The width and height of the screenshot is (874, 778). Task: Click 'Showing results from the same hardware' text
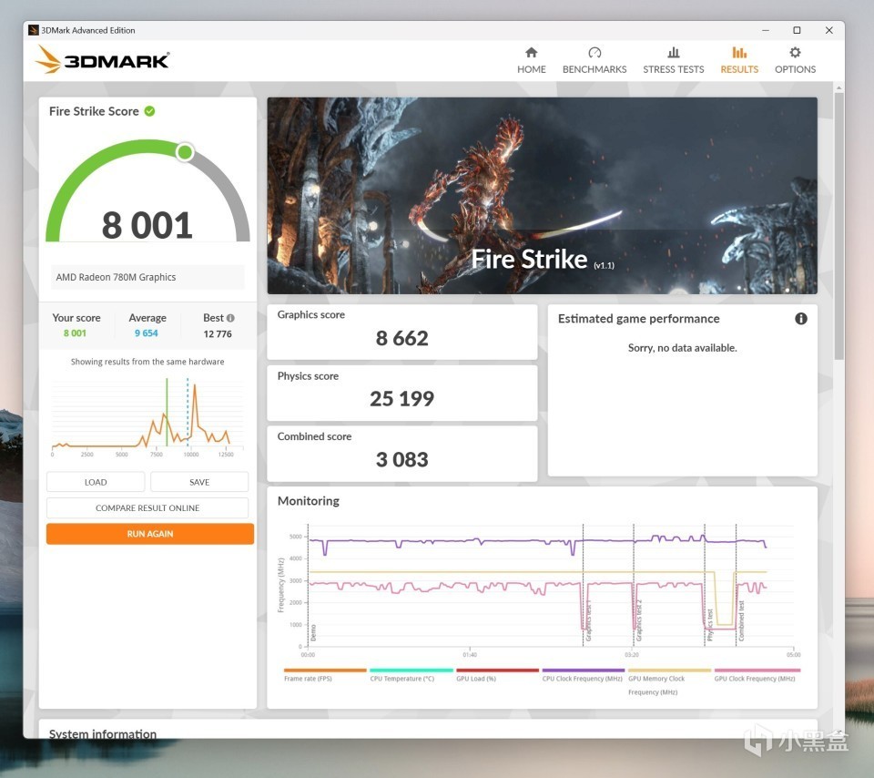pyautogui.click(x=147, y=362)
